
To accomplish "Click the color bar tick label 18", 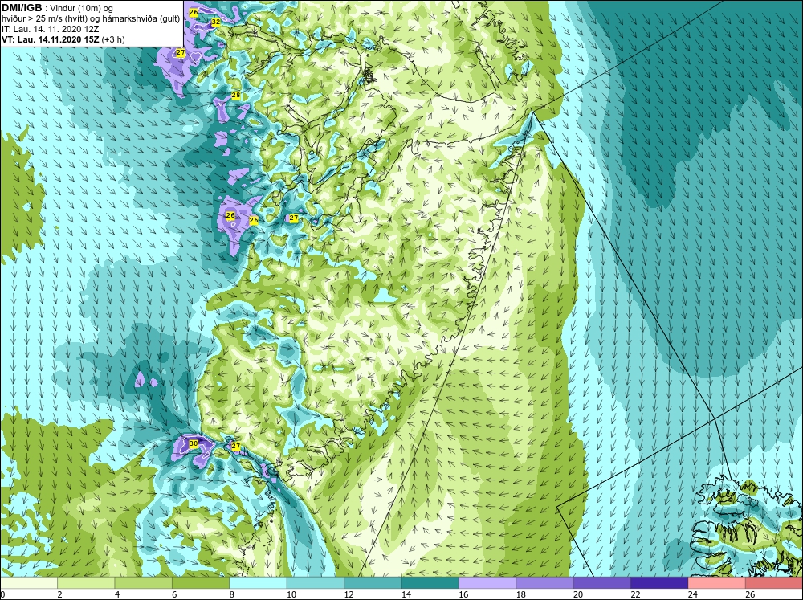I will tap(521, 594).
